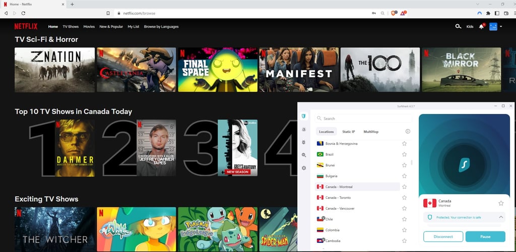Favorite Canada - Montreal list star
Image resolution: width=516 pixels, height=252 pixels.
(405, 187)
